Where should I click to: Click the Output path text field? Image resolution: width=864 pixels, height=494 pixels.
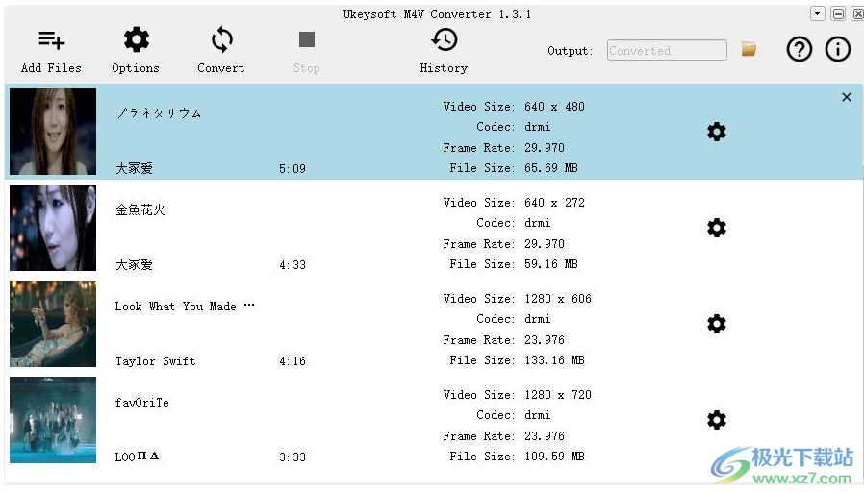(x=667, y=50)
